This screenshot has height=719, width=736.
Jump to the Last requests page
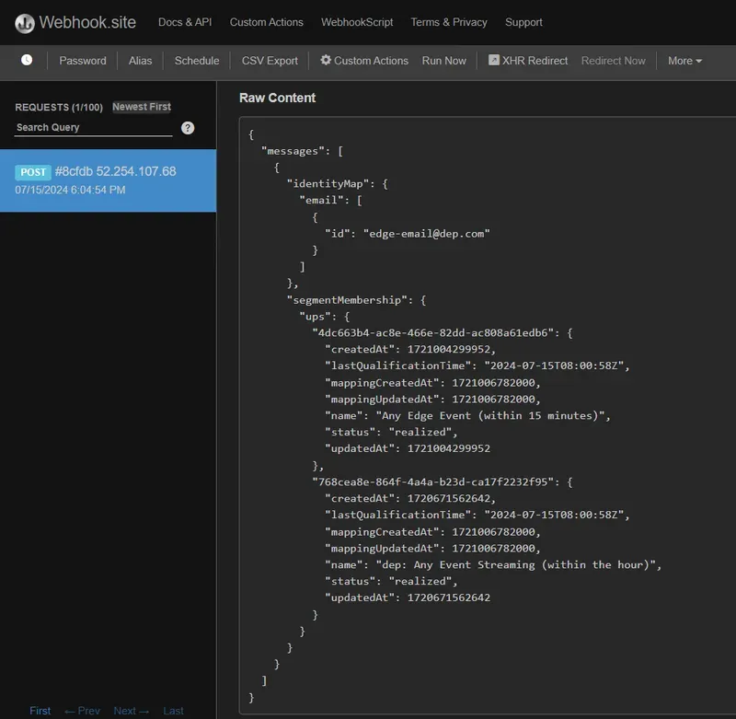click(x=173, y=711)
